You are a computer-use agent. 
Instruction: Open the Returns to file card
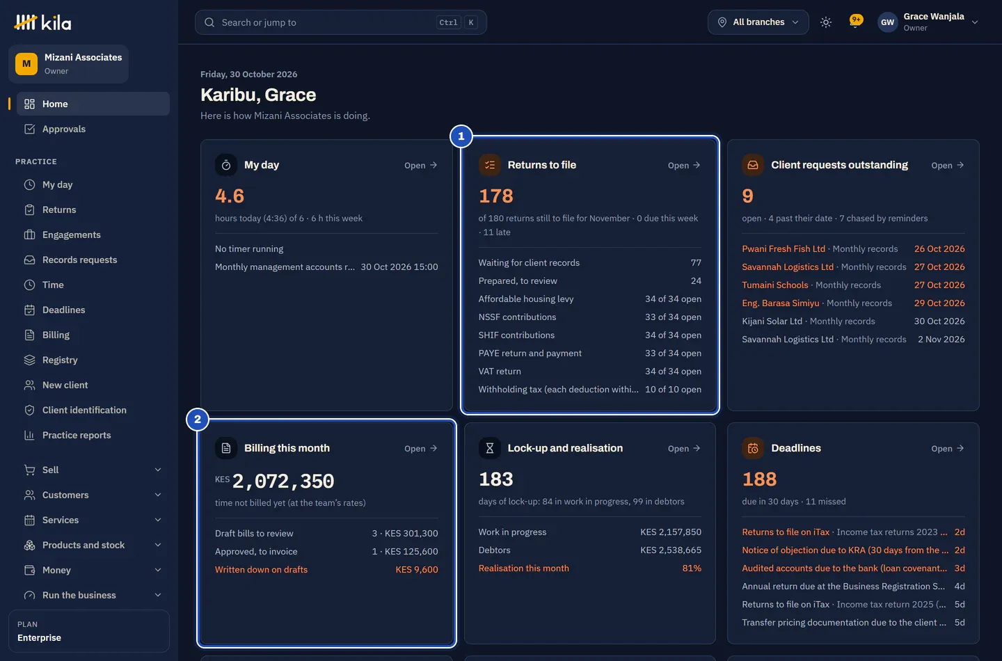[684, 166]
